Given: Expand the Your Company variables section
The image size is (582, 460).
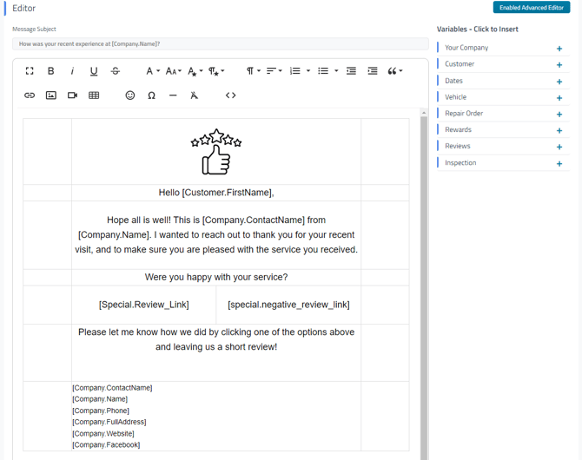Looking at the screenshot, I should pyautogui.click(x=559, y=49).
